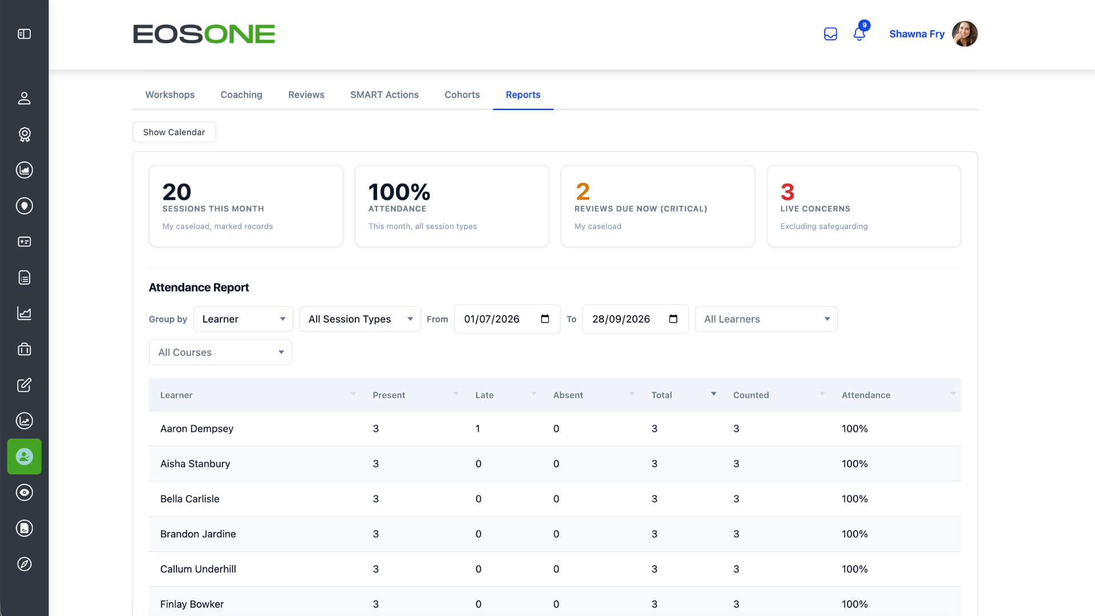
Task: Sort by the Learner column header arrow
Action: [353, 394]
